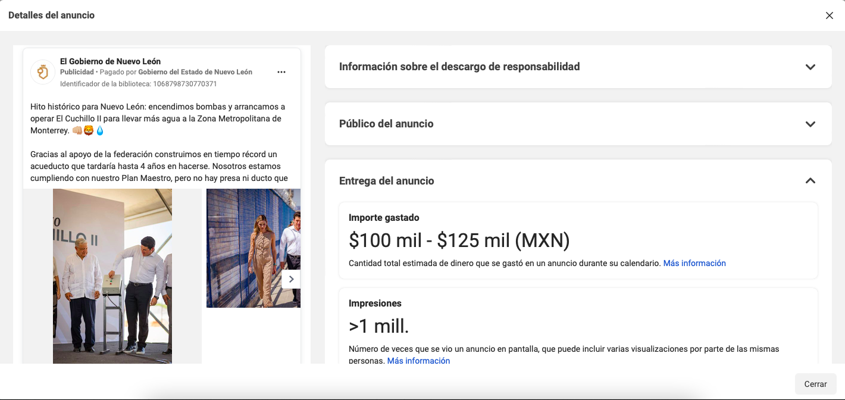Click the $100 mil - $125 mil amount
Viewport: 845px width, 400px height.
pos(459,240)
